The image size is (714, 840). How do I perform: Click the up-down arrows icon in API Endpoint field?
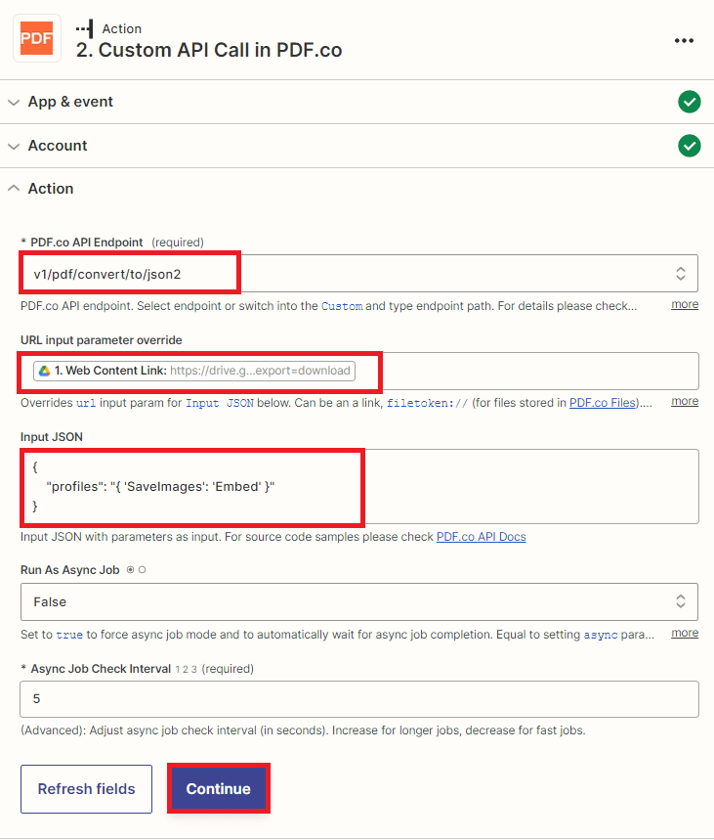[x=681, y=274]
